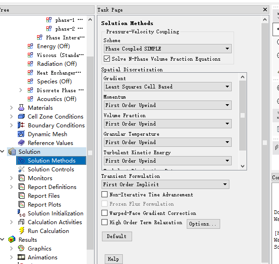
Task: Select Solution Controls in the tree
Action: coord(51,170)
